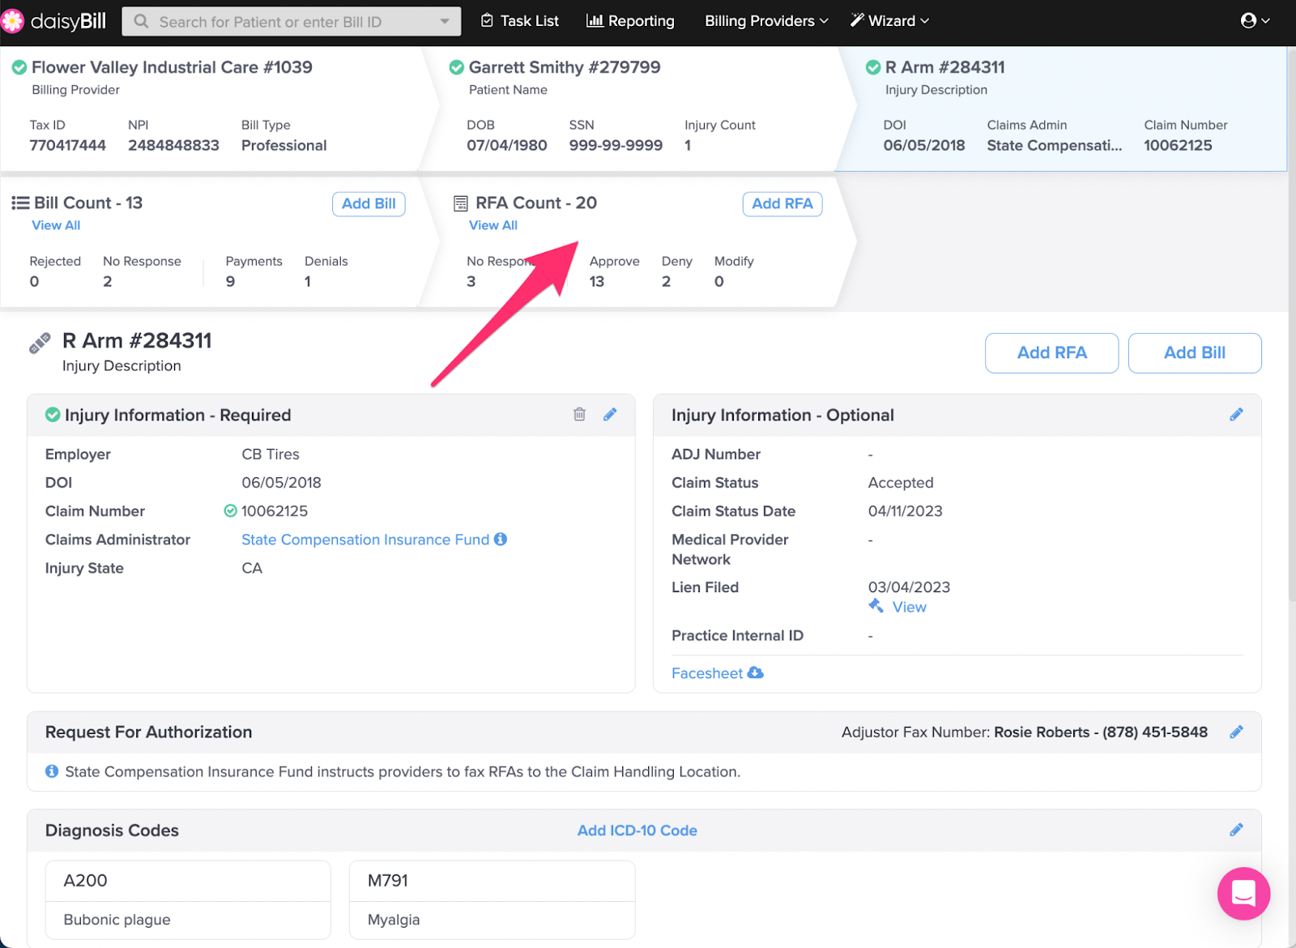Click the Deny count 2
The width and height of the screenshot is (1296, 948).
[x=666, y=281]
